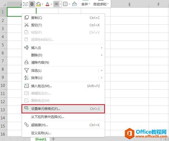Apply the red font color icon
Image resolution: width=169 pixels, height=141 pixels.
coord(47,4)
